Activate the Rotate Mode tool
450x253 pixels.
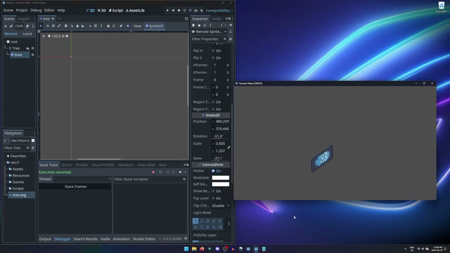53,26
